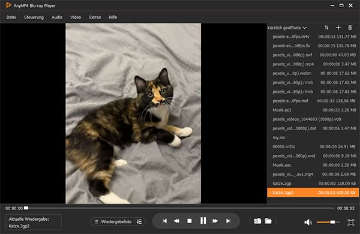
Task: Skip to the next track
Action: click(228, 221)
